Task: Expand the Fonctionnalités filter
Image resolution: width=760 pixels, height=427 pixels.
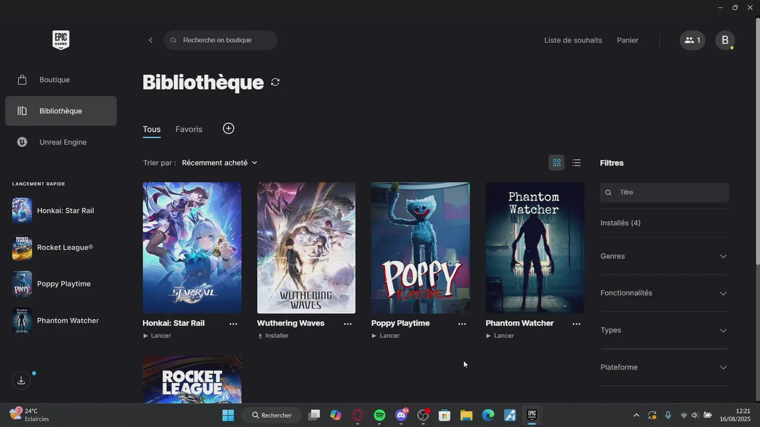Action: pos(664,293)
